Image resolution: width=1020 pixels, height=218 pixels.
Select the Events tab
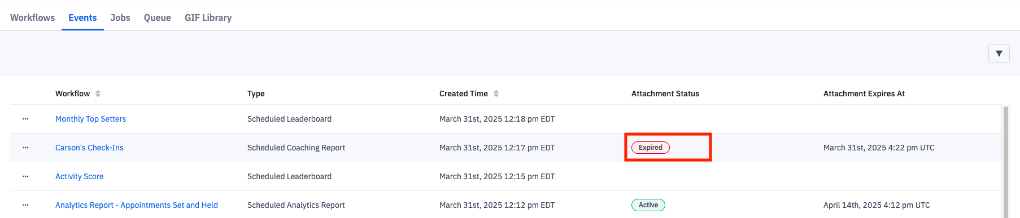coord(82,17)
